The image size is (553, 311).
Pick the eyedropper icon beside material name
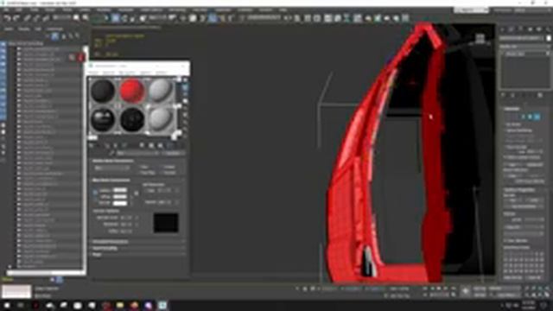click(x=111, y=154)
